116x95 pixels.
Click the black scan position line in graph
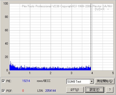[91, 37]
